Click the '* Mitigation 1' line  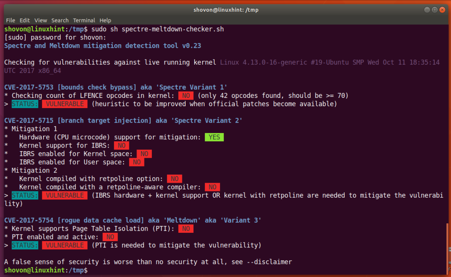click(x=30, y=129)
